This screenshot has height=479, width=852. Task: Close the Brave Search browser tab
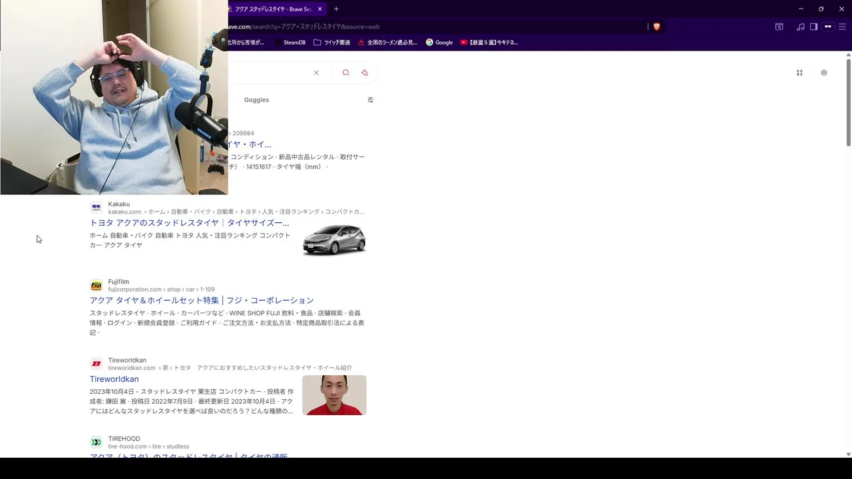320,9
